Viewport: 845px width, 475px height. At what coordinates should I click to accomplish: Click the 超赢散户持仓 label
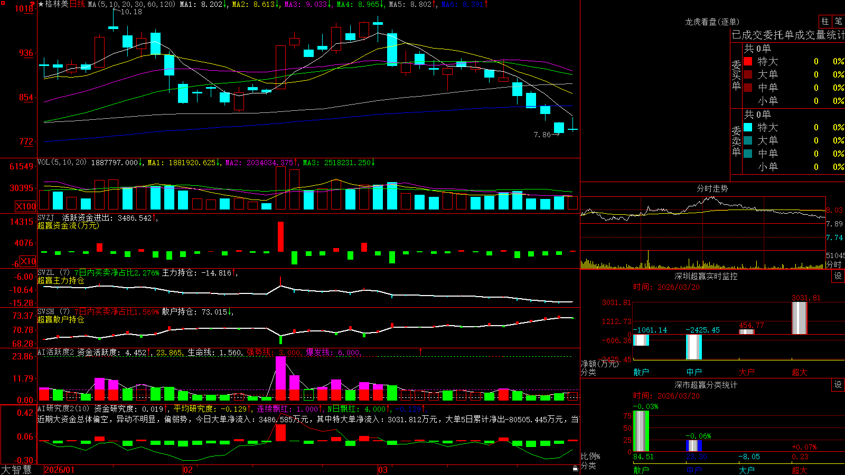(x=61, y=319)
